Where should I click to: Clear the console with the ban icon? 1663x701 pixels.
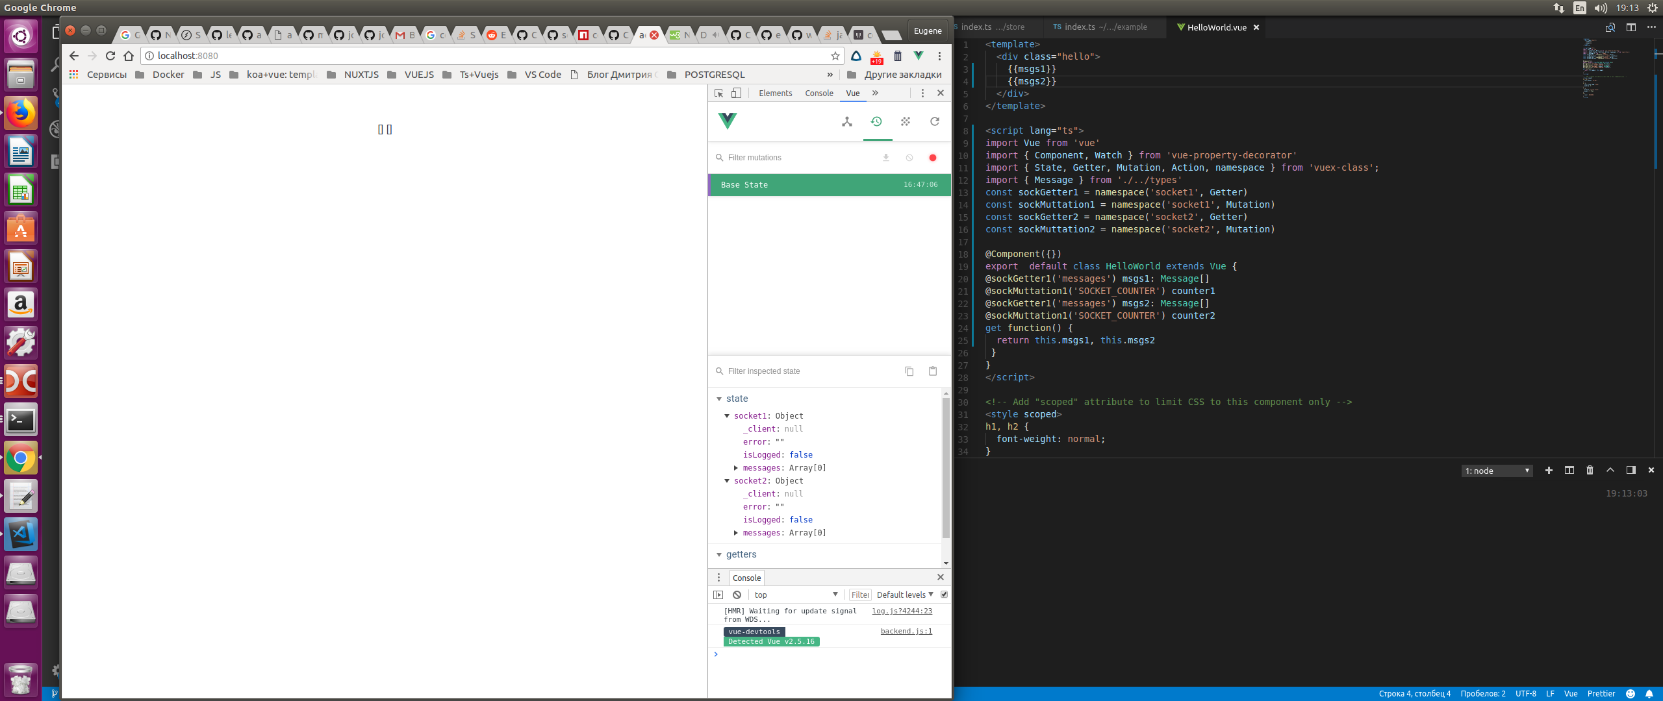pyautogui.click(x=737, y=595)
